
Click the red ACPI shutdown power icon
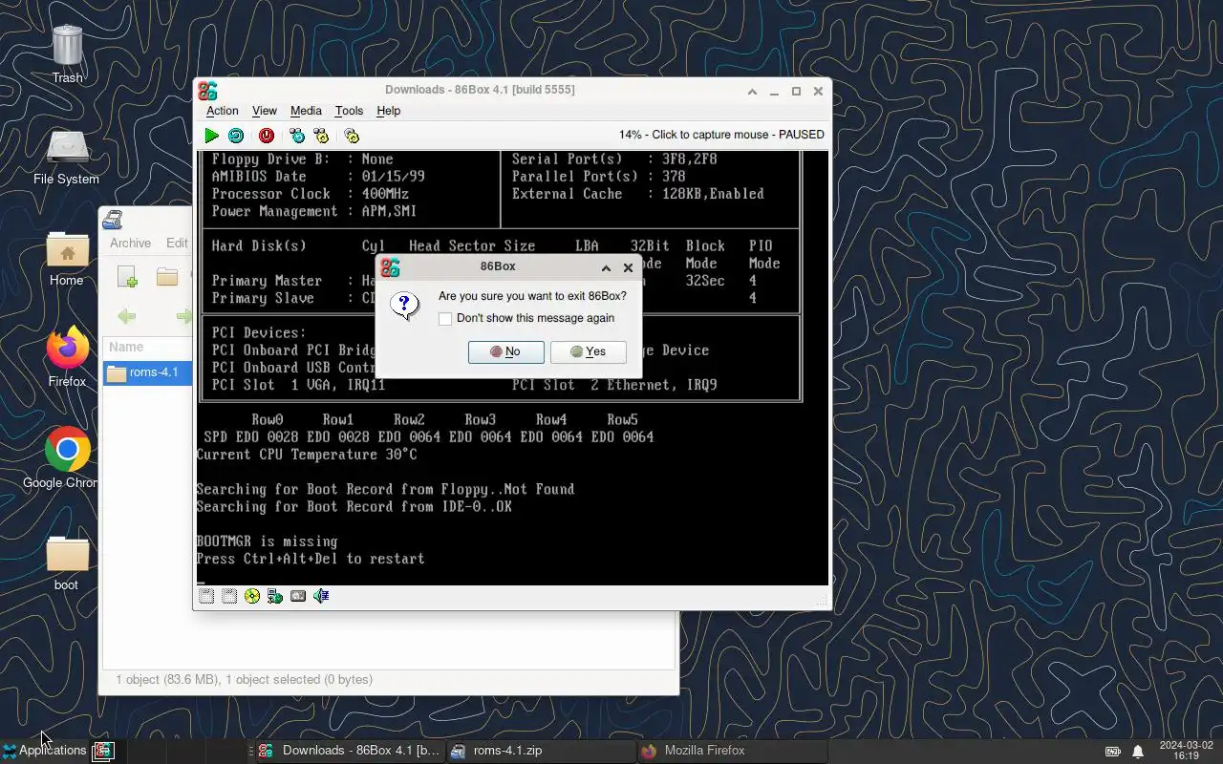pyautogui.click(x=267, y=136)
